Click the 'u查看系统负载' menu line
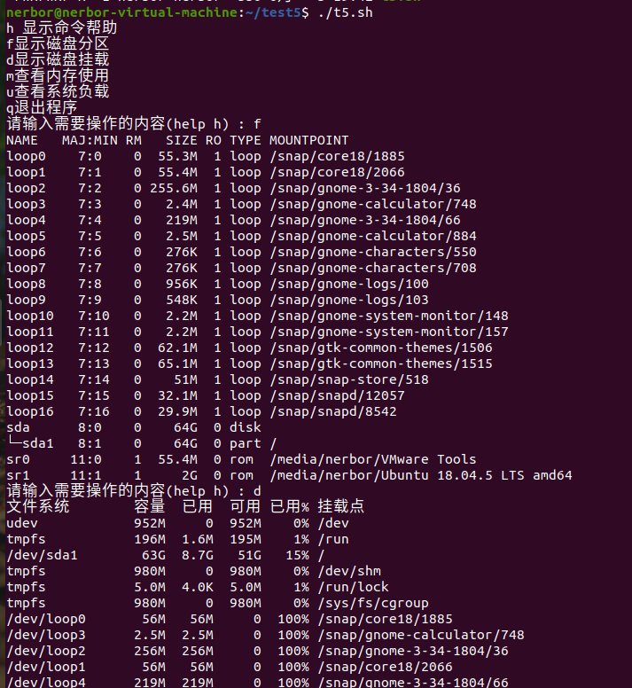Screen dimensions: 632x688 [58, 92]
